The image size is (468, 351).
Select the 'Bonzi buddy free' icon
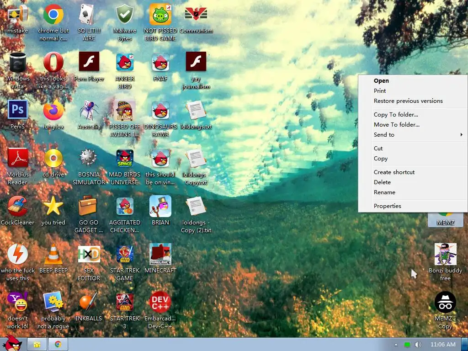click(x=445, y=262)
